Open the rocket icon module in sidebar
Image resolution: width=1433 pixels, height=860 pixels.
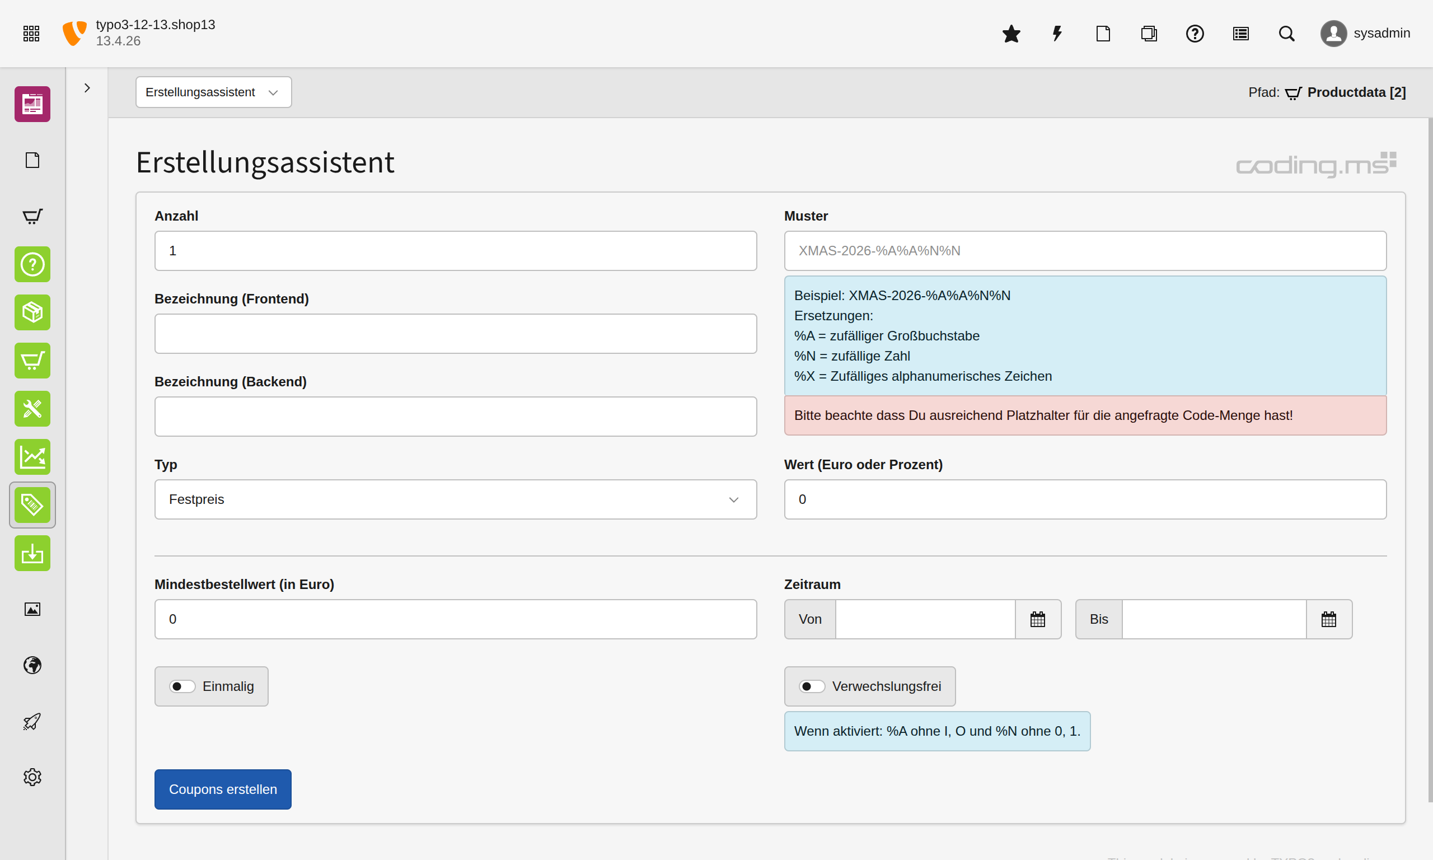click(x=32, y=721)
